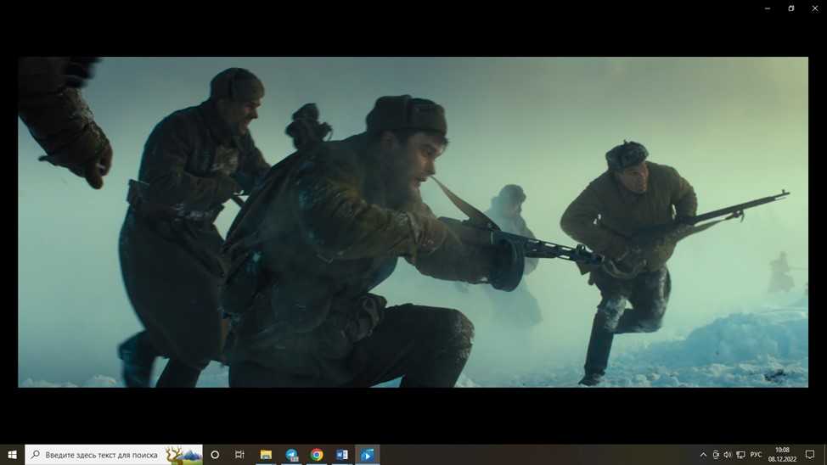Image resolution: width=827 pixels, height=465 pixels.
Task: Click the Show desktop sliver at taskbar edge
Action: pyautogui.click(x=825, y=455)
